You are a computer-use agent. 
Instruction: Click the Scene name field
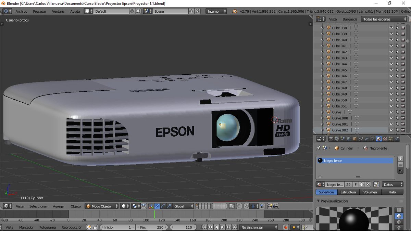[x=170, y=11]
